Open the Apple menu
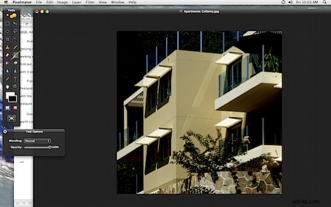This screenshot has height=207, width=331. [x=6, y=2]
